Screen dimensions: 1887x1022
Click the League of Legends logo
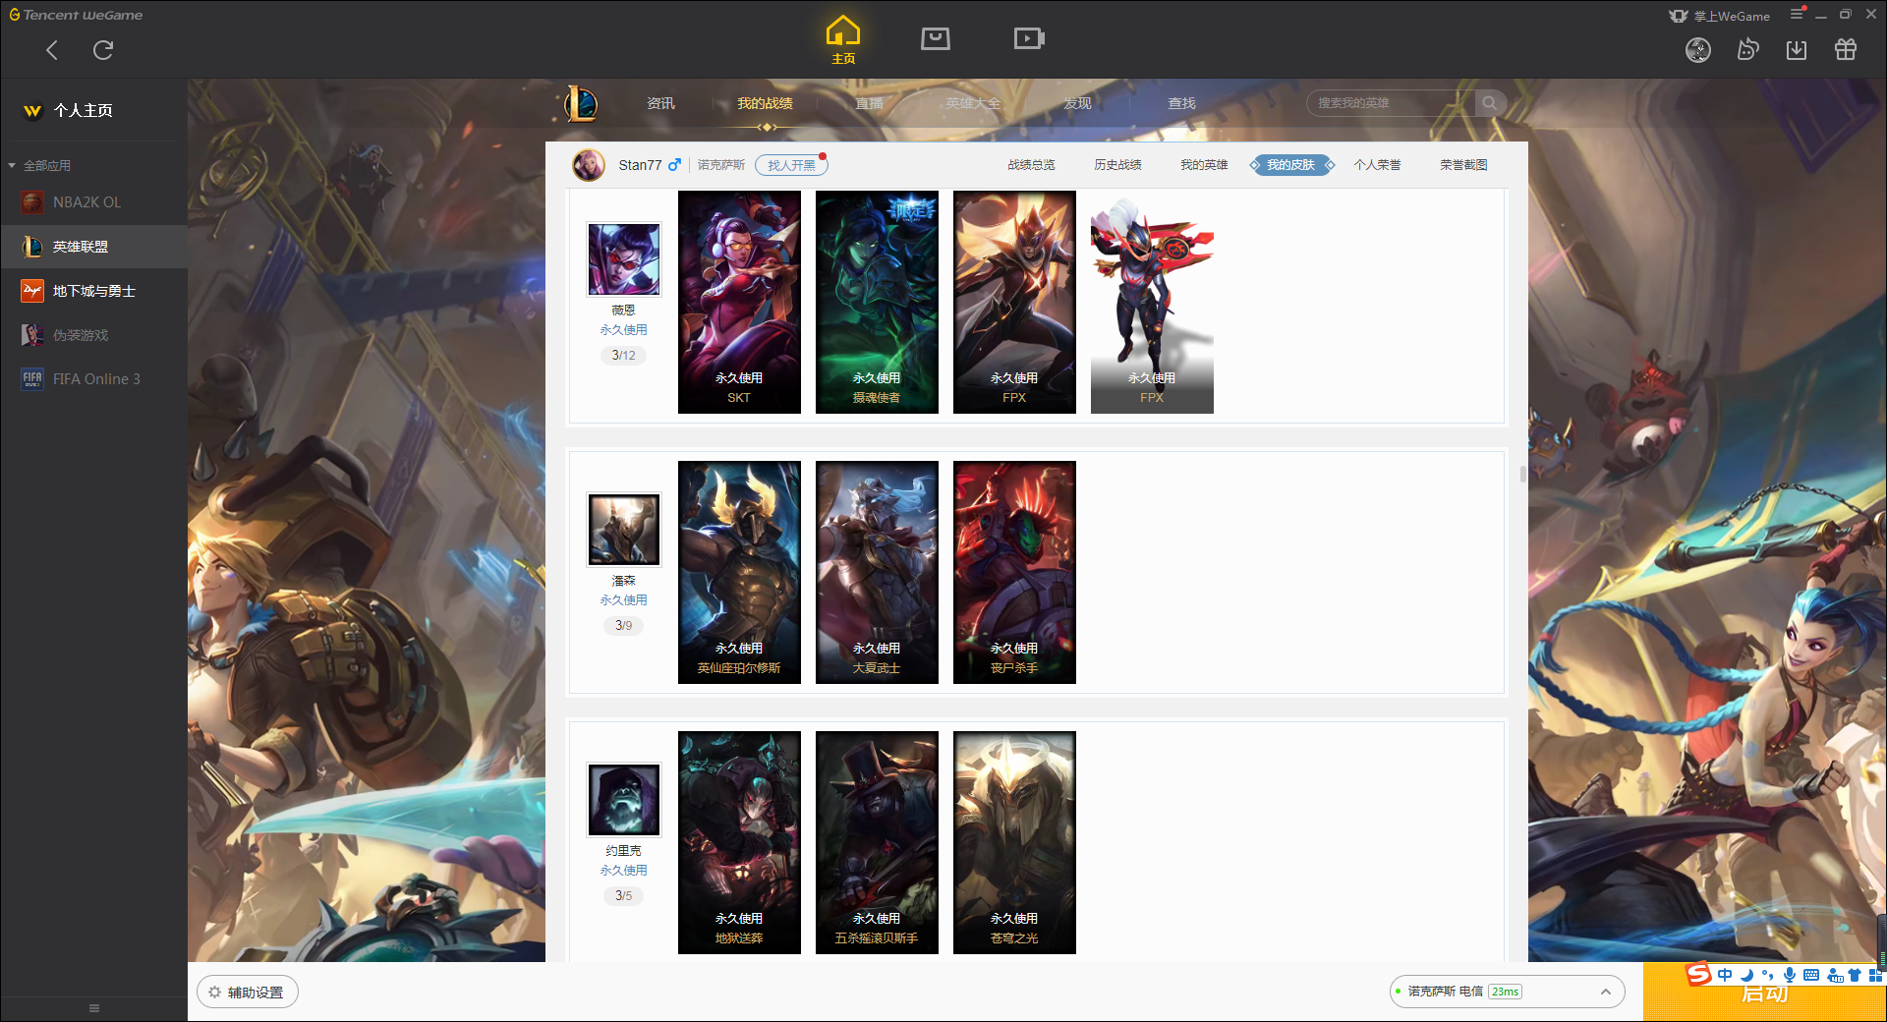581,103
